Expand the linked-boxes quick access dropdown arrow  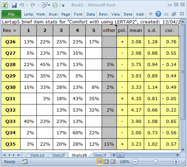click(49, 5)
